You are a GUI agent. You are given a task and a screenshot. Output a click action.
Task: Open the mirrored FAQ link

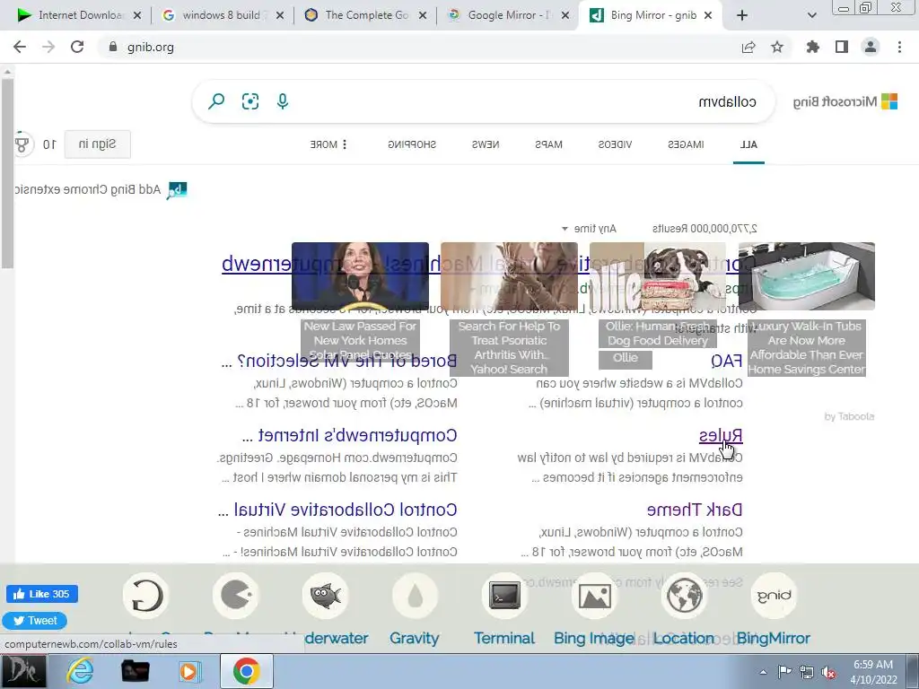click(726, 361)
